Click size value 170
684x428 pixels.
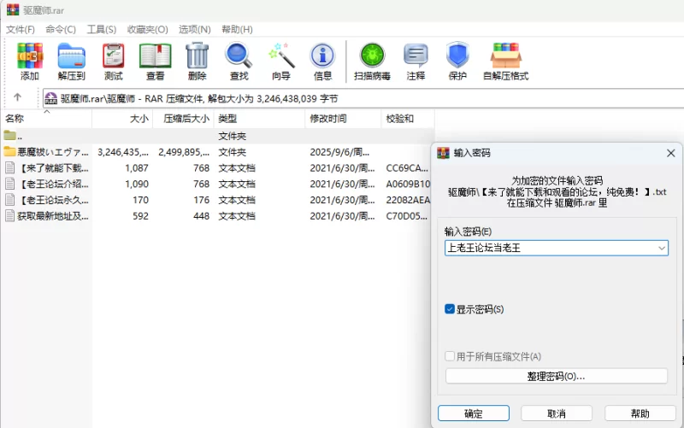coord(140,200)
